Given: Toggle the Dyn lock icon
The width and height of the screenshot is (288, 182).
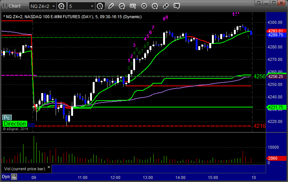Looking at the screenshot, I should click(14, 177).
